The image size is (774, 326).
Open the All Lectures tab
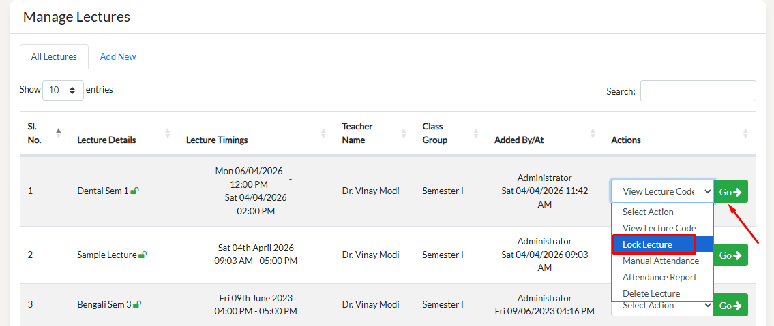pos(54,57)
